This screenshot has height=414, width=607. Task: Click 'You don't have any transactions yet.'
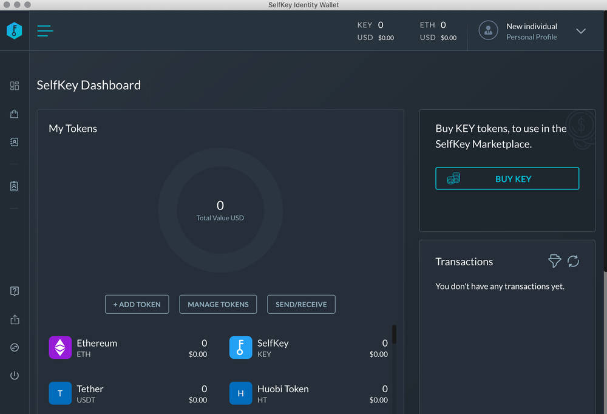tap(500, 286)
